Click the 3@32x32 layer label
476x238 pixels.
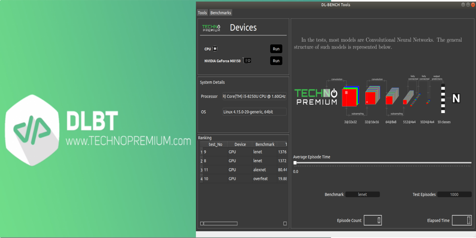tap(350, 122)
